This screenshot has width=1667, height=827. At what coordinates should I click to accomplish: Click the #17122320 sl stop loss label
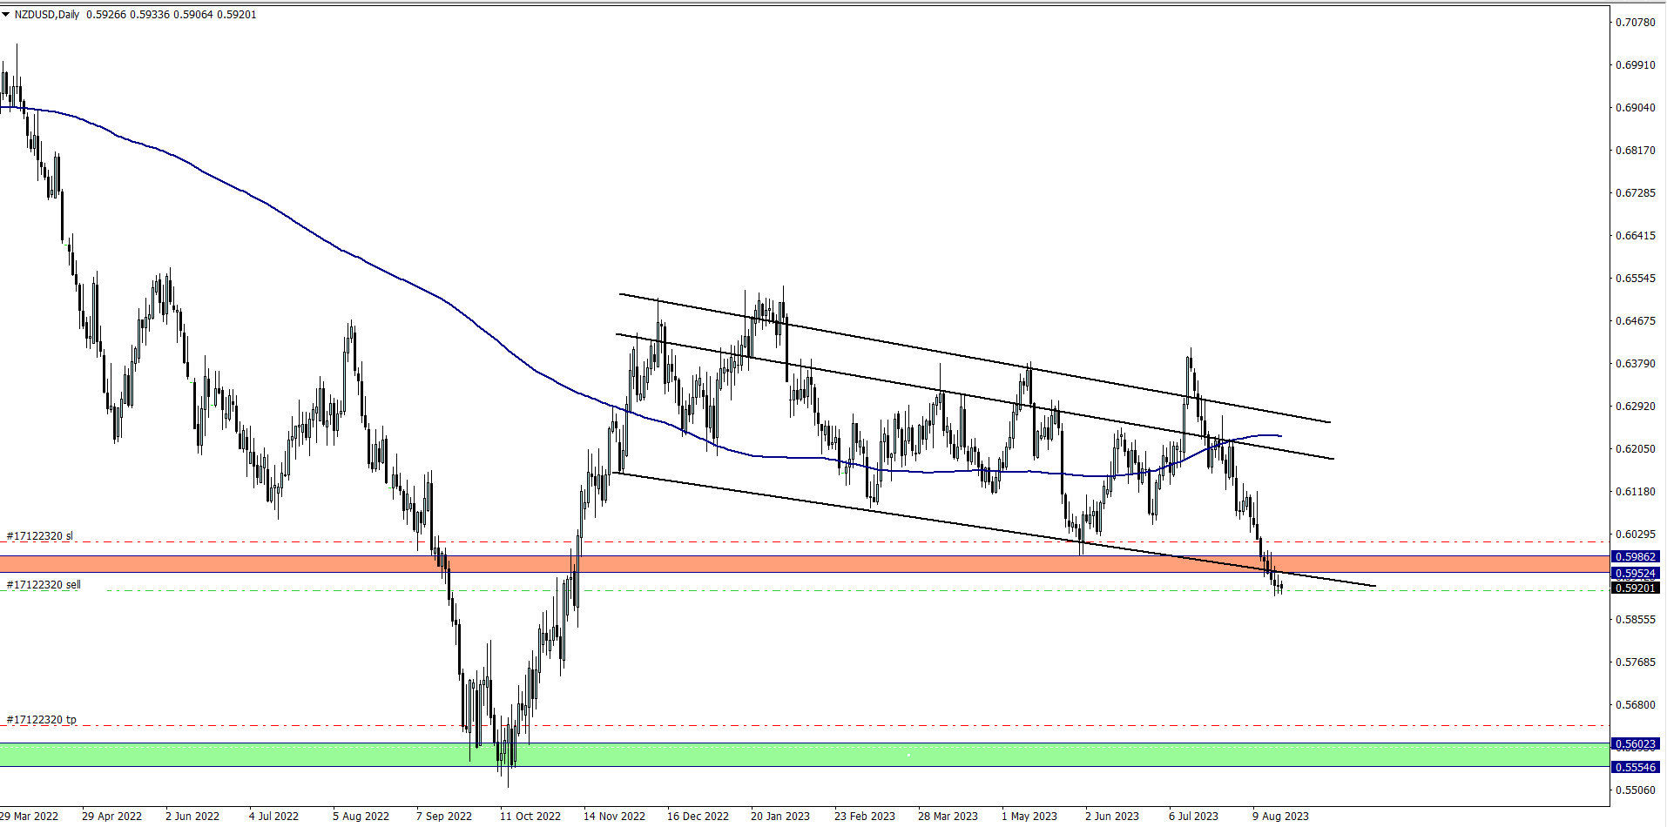40,535
